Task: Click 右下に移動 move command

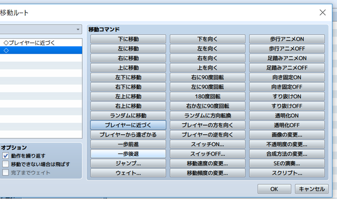Action: 128,87
